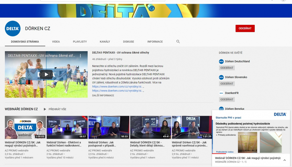This screenshot has width=292, height=167.
Task: Open the 58:57 webinar thumbnail
Action: [67, 127]
